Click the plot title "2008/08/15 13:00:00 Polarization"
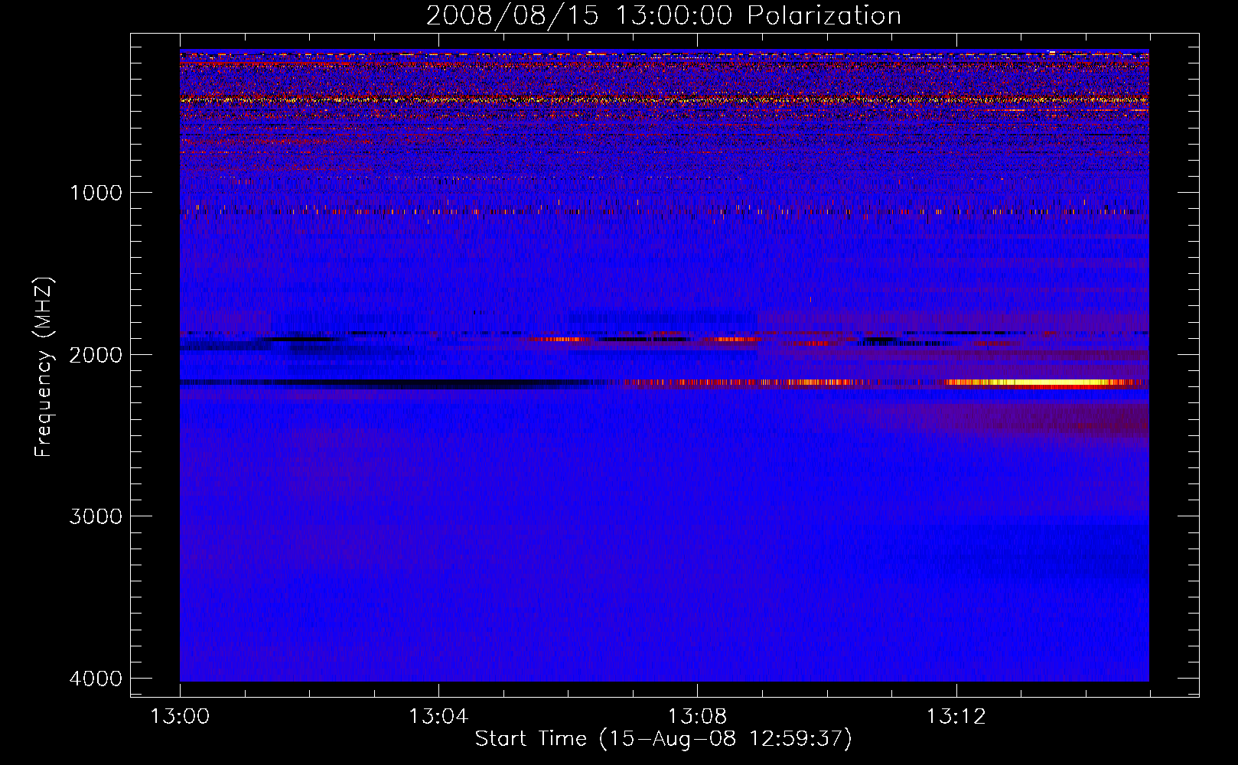This screenshot has height=765, width=1238. pyautogui.click(x=663, y=15)
